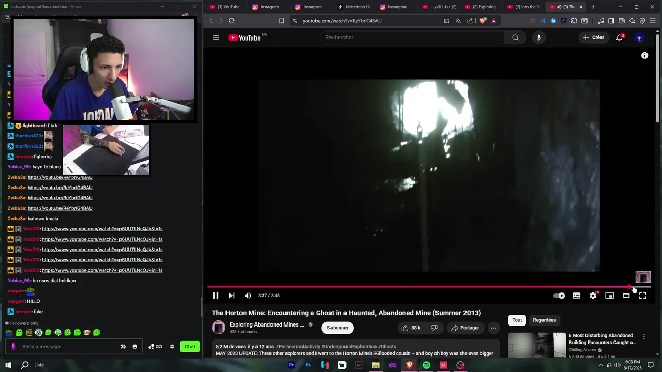Open Brave Leo AI sparkle icon
Screen dimensions: 662x372
tap(632, 21)
